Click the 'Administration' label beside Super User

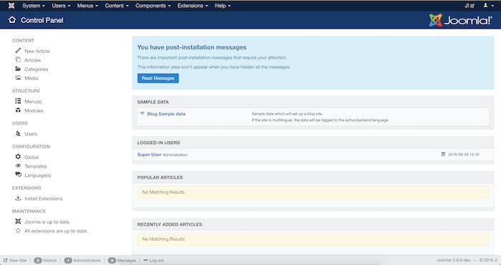[x=175, y=155]
